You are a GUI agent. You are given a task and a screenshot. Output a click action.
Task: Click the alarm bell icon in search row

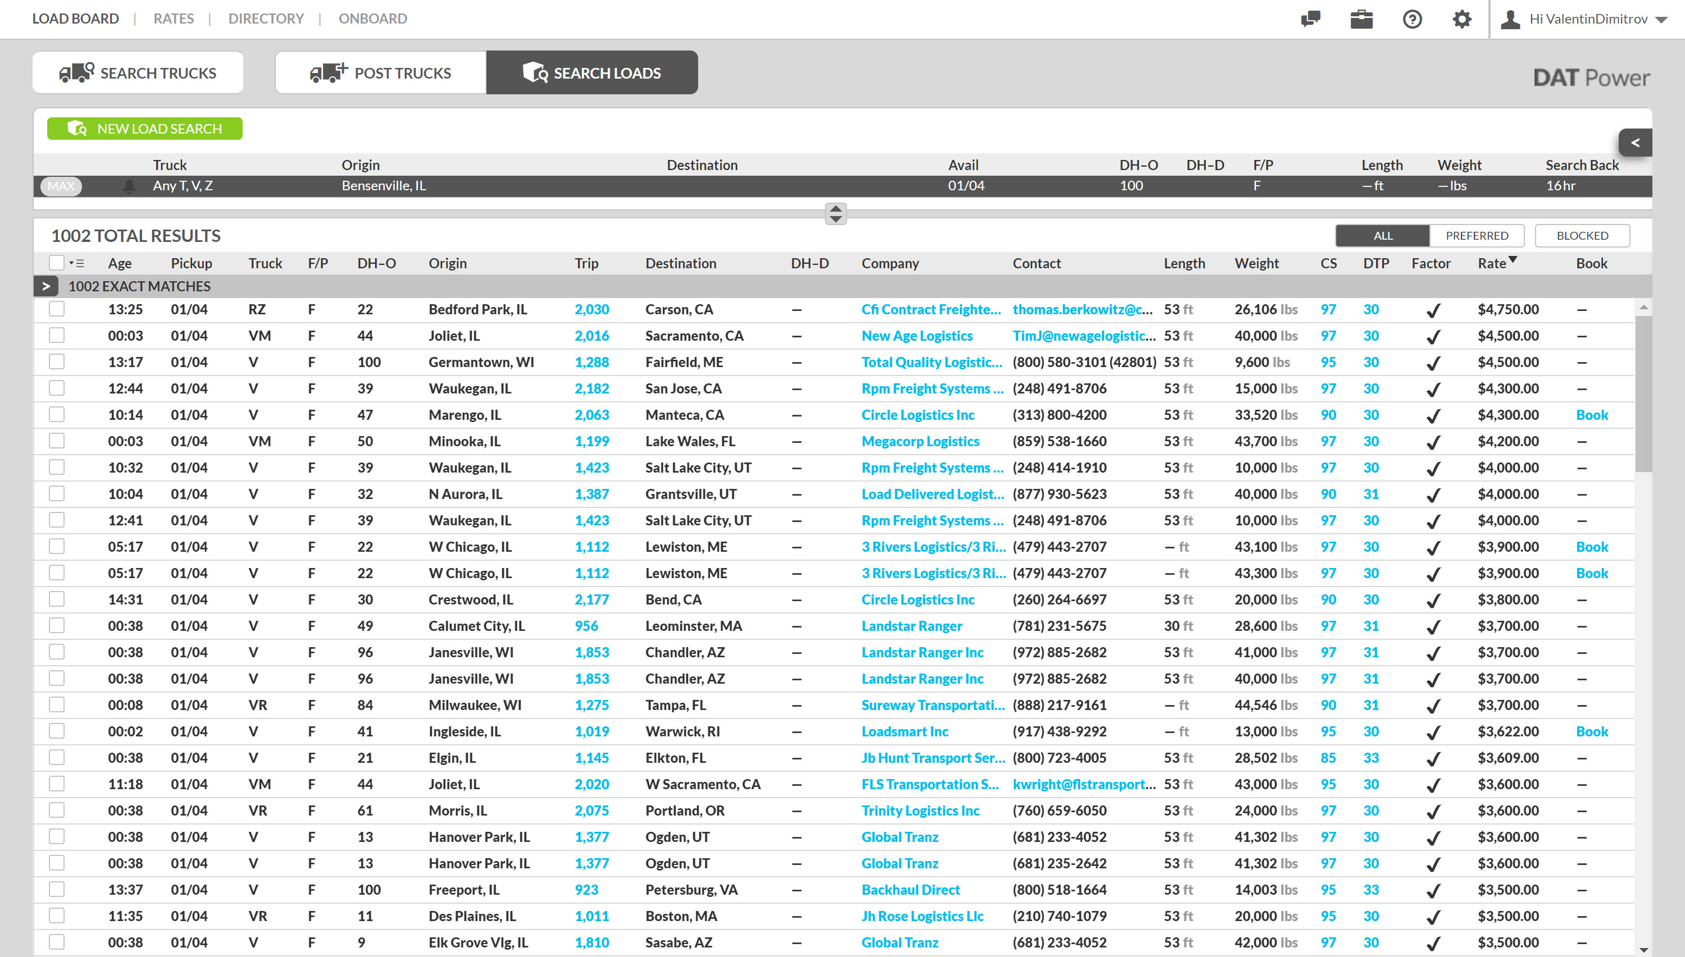129,186
